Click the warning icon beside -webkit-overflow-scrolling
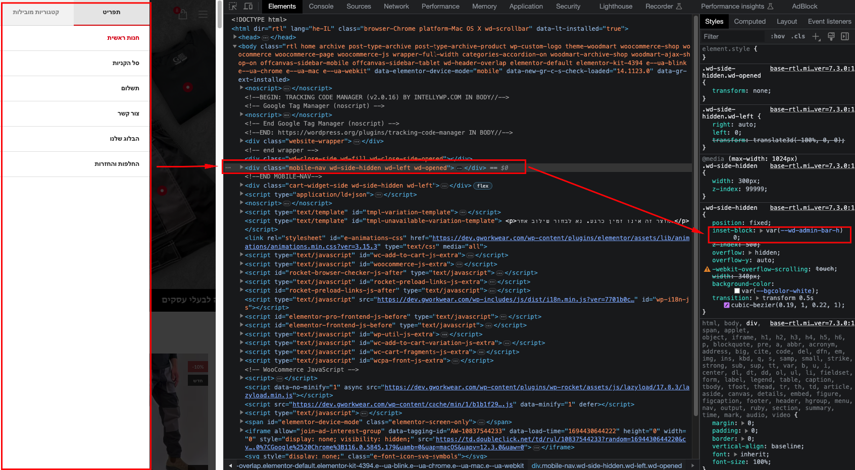 pyautogui.click(x=707, y=269)
